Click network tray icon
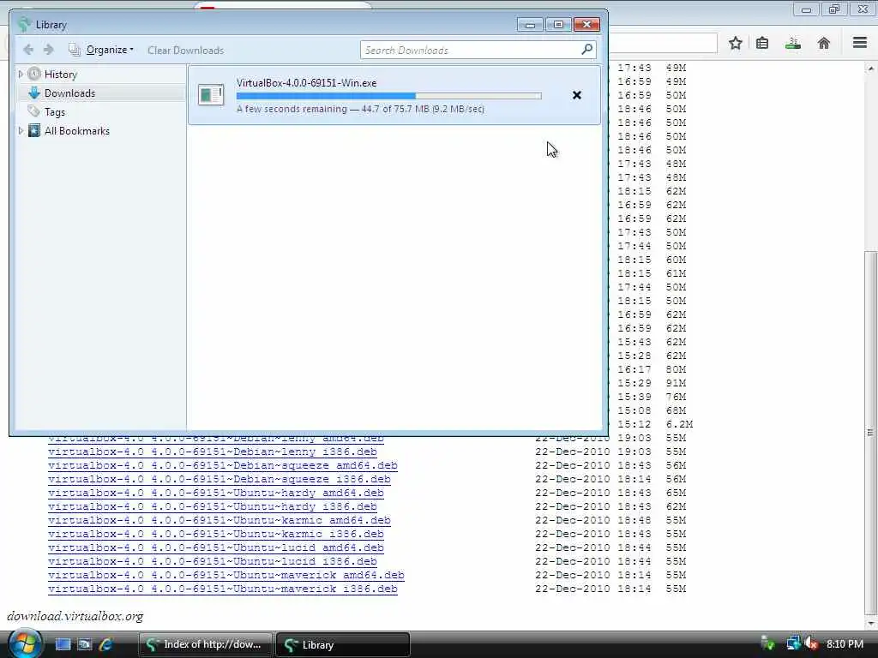The image size is (878, 658). [793, 644]
